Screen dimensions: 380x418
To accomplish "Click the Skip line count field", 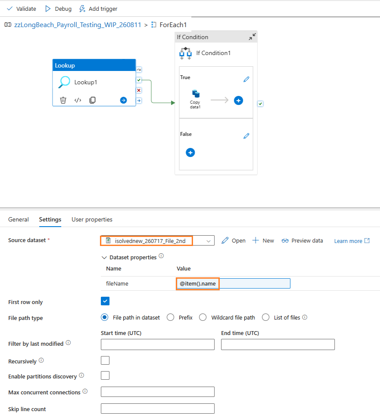I will 158,409.
